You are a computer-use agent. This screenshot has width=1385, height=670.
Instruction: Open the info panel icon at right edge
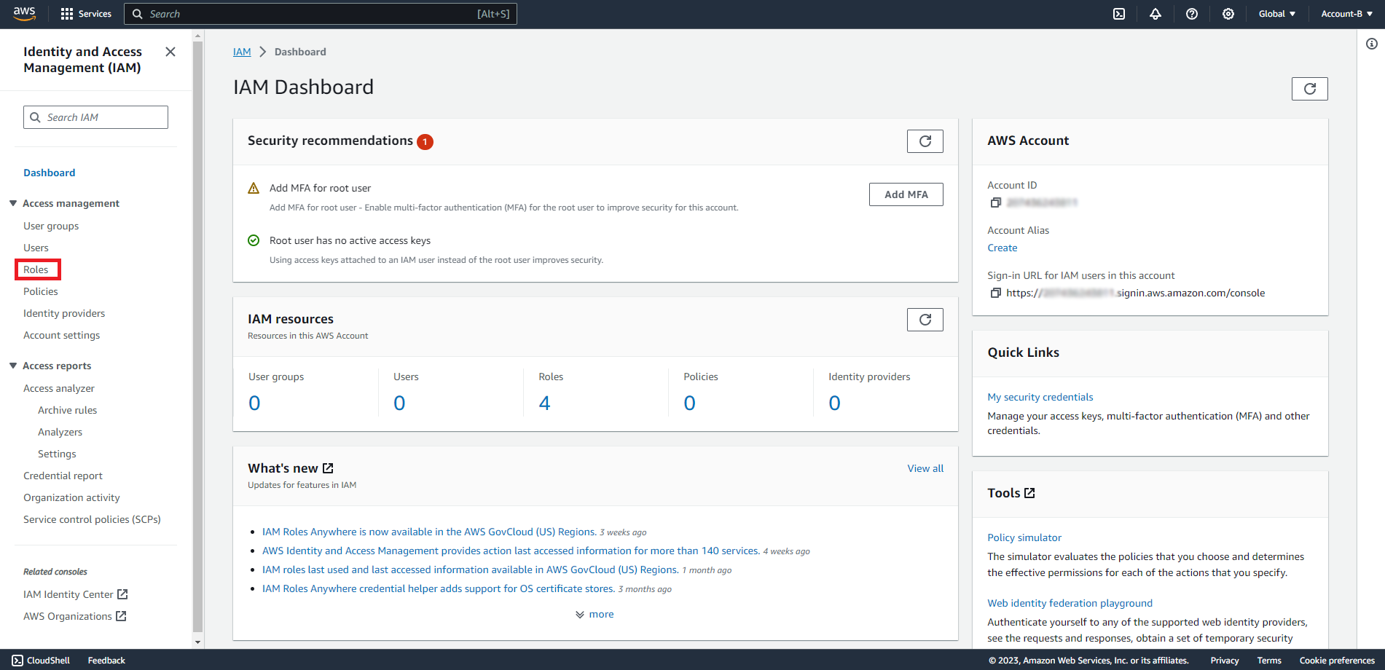tap(1371, 44)
